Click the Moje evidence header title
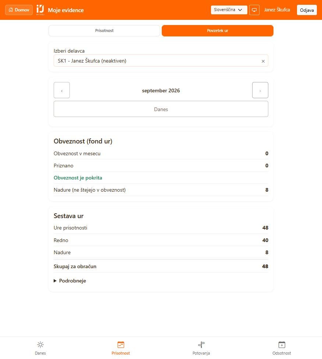322x359 pixels. (66, 10)
